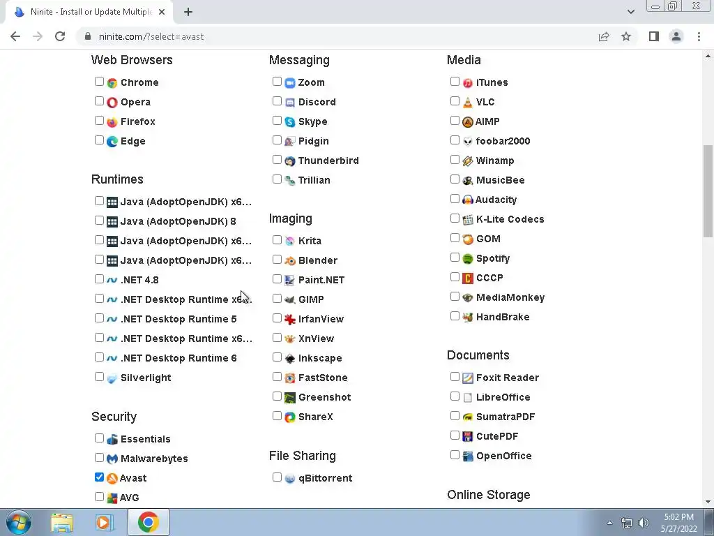The height and width of the screenshot is (536, 714).
Task: Select the Ninite browser tab
Action: [x=89, y=12]
